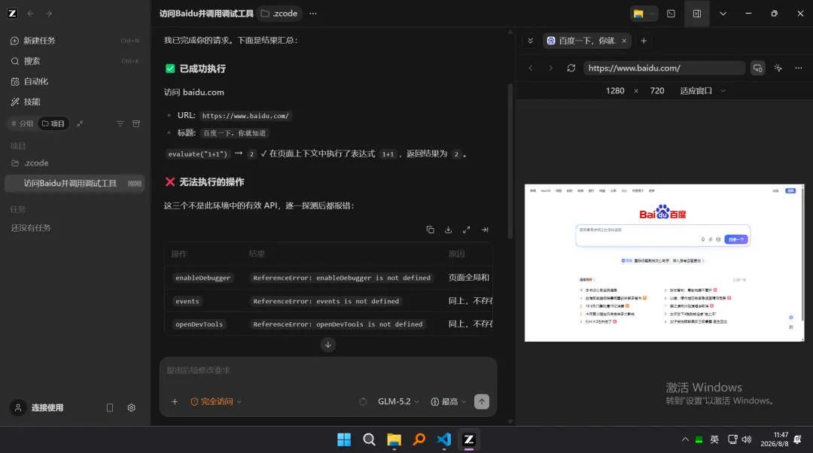The height and width of the screenshot is (453, 813).
Task: Open a new browser tab with plus
Action: click(x=644, y=41)
